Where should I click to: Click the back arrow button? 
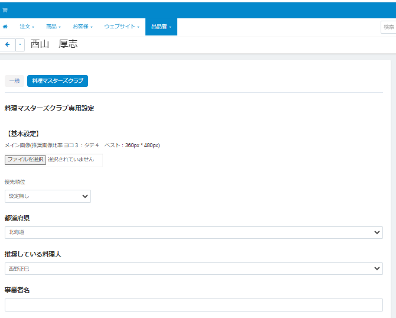click(x=8, y=45)
